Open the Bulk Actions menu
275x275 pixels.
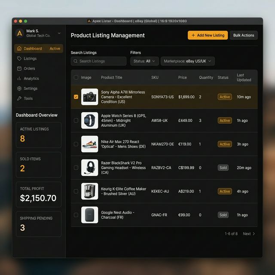coord(244,35)
